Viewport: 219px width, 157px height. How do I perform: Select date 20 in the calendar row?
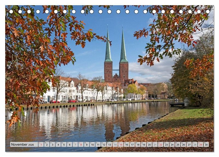point(149,144)
